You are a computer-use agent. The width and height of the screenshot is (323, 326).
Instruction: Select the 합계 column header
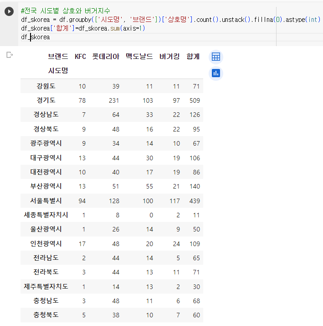click(x=193, y=56)
